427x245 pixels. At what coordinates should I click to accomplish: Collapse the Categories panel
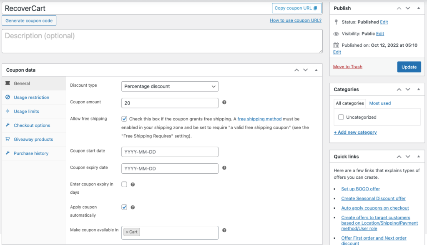click(419, 89)
